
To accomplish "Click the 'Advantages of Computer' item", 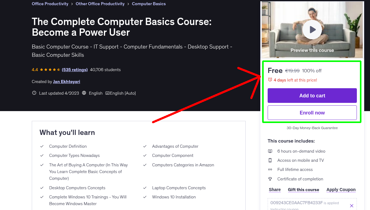I will 175,146.
